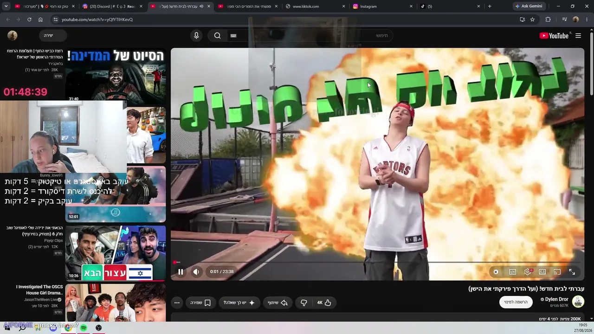594x334 pixels.
Task: Open Spotify from the taskbar
Action: pos(84,328)
